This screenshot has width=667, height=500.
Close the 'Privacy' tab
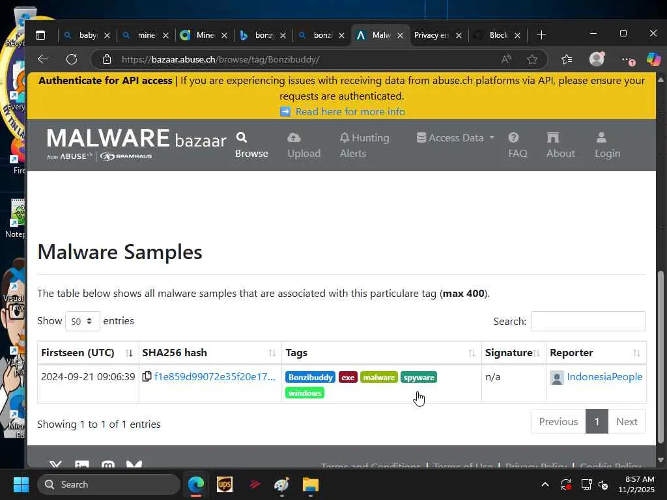459,35
